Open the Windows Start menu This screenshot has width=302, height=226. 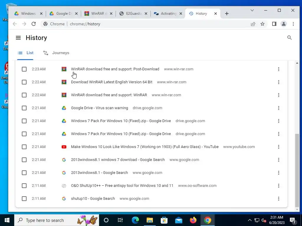pos(7,220)
